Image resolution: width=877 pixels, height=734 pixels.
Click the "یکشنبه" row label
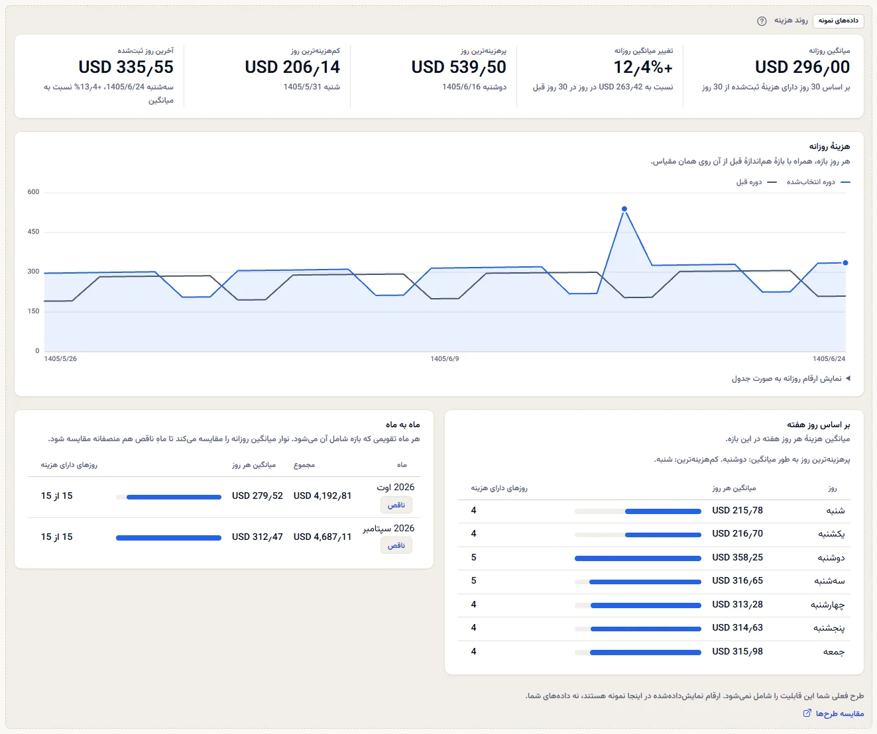[x=832, y=534]
